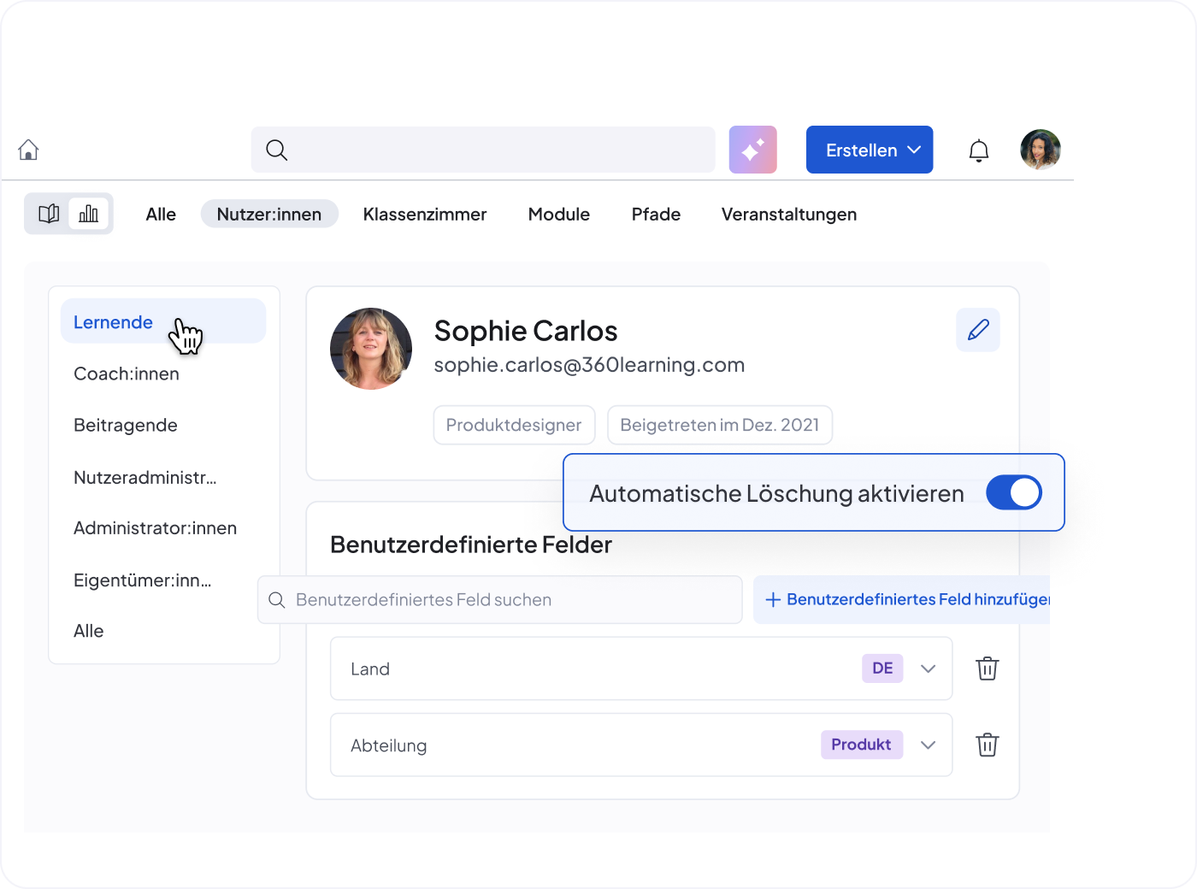Click Sophie Carlos profile photo
1197x889 pixels.
point(371,349)
